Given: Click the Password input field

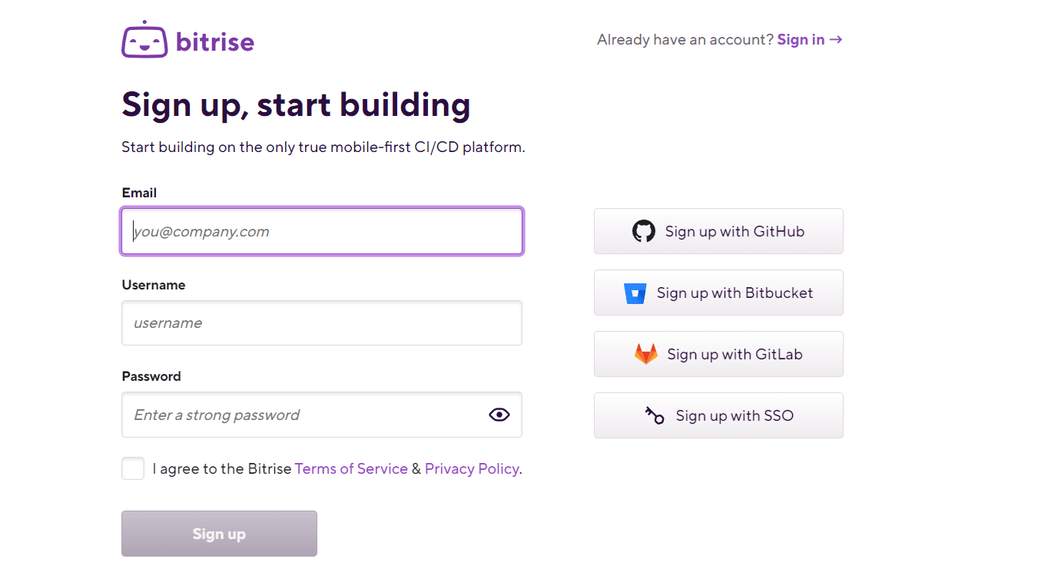Looking at the screenshot, I should (303, 415).
